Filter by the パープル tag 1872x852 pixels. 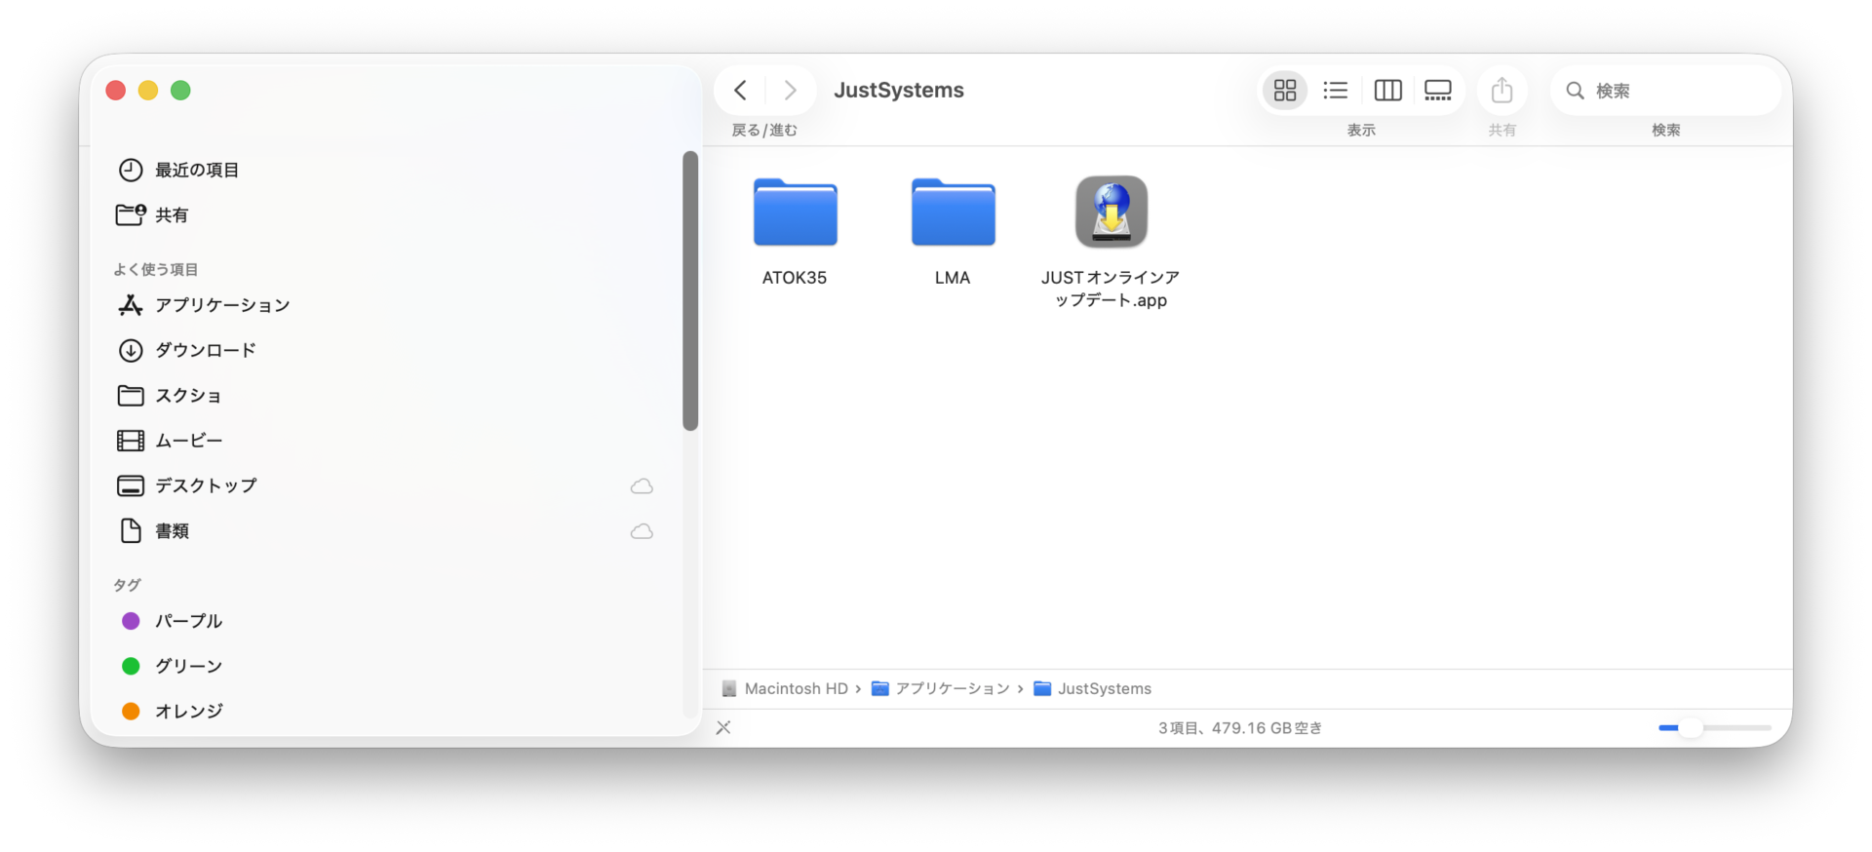coord(188,621)
